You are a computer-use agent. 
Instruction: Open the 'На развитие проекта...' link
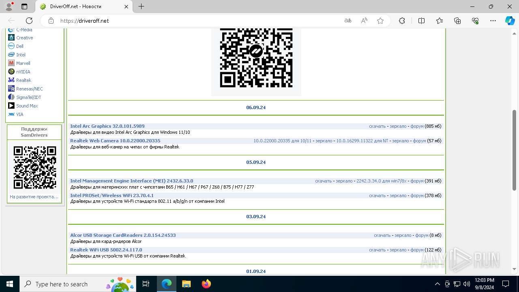point(34,197)
